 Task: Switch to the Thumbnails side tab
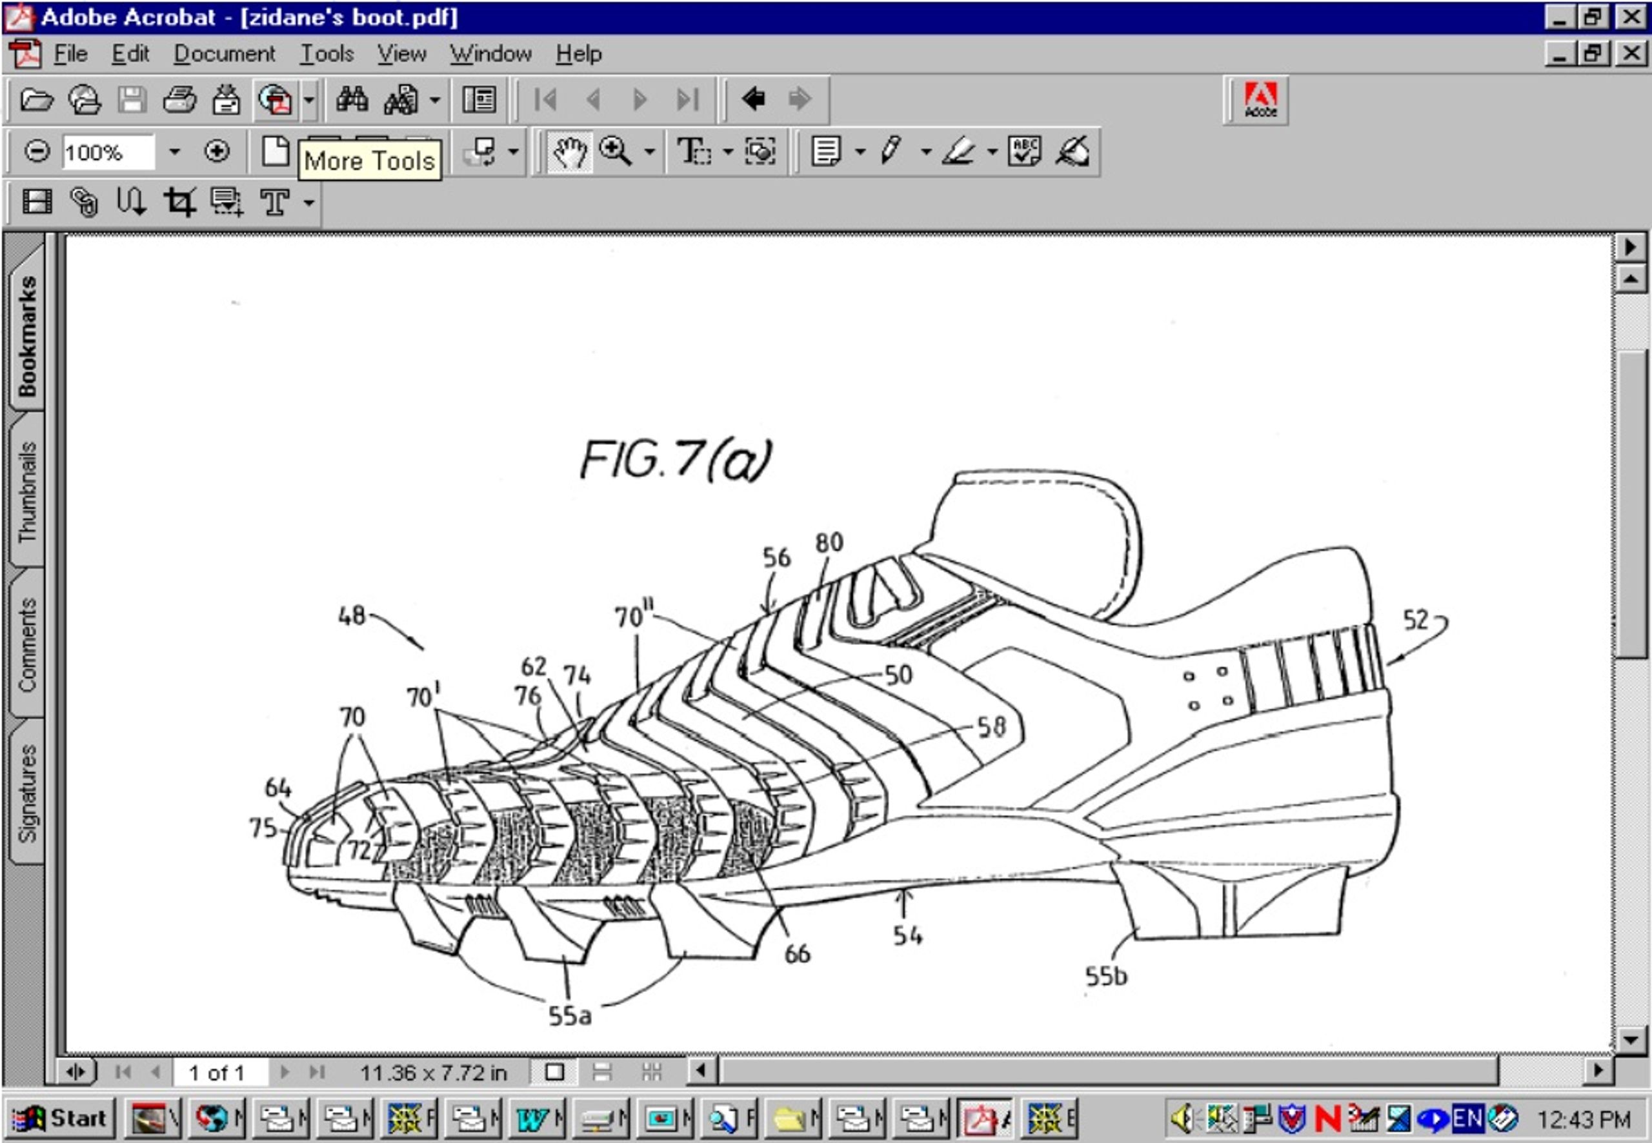26,492
